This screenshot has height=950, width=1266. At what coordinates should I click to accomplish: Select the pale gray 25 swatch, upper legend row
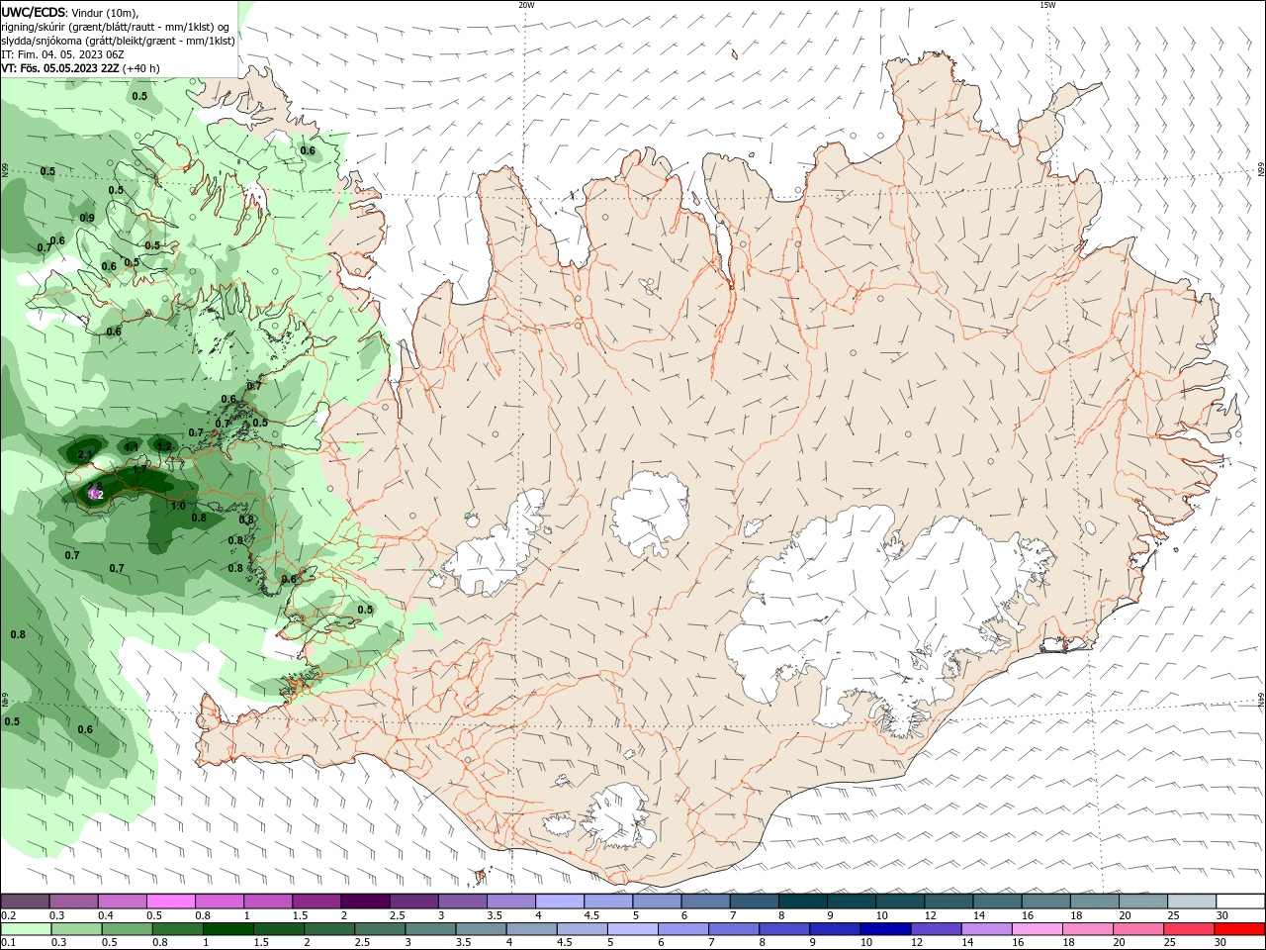click(1192, 902)
